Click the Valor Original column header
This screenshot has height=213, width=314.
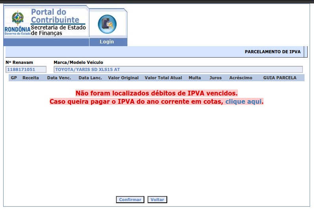tap(123, 78)
